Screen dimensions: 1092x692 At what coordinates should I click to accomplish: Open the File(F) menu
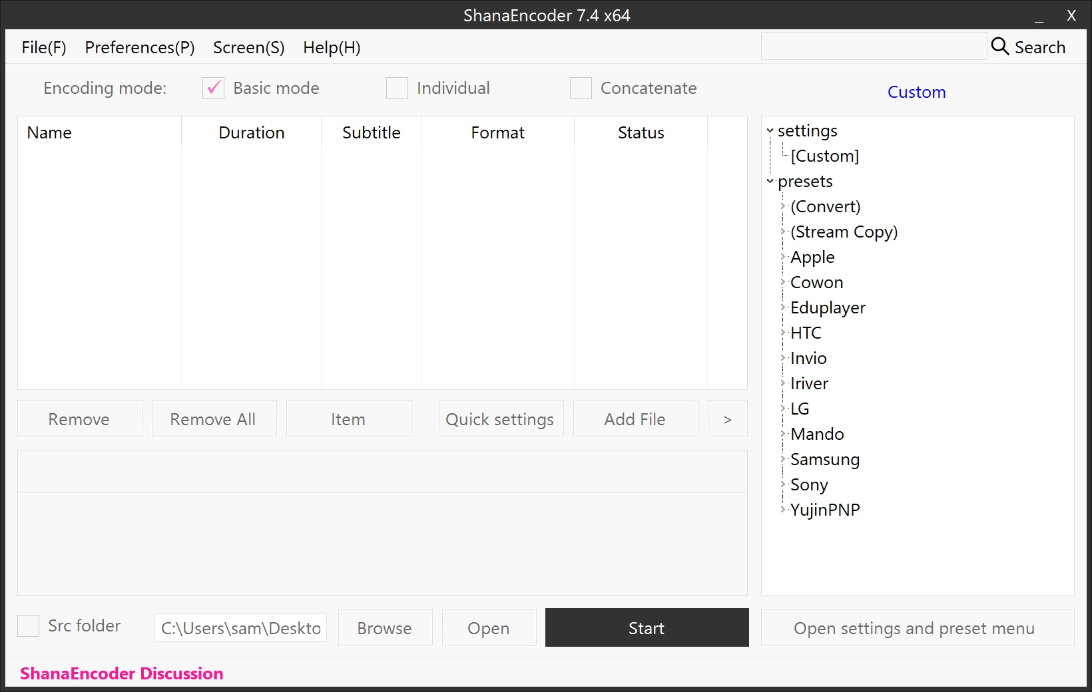tap(44, 47)
